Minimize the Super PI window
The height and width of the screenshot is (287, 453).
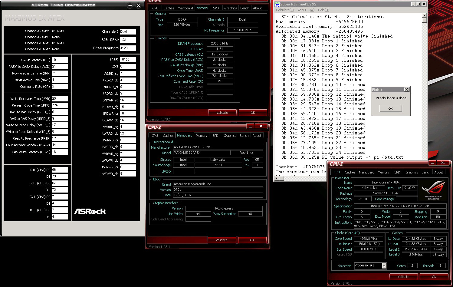tap(413, 4)
